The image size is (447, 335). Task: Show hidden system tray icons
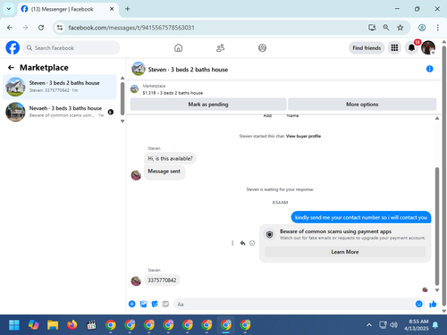point(369,325)
